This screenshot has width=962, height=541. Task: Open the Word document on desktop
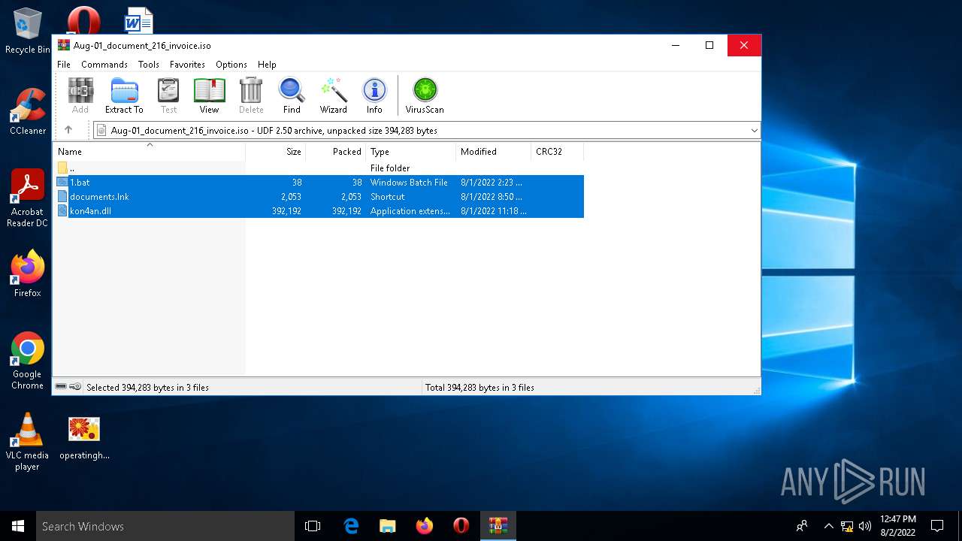pos(138,21)
